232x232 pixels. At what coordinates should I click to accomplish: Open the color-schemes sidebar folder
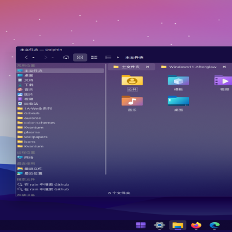point(60,123)
